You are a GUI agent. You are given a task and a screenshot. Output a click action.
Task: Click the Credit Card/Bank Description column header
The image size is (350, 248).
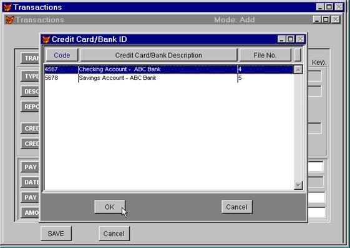(158, 55)
